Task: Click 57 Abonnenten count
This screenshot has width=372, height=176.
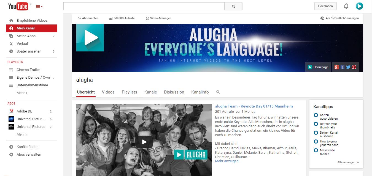Action: pos(88,18)
